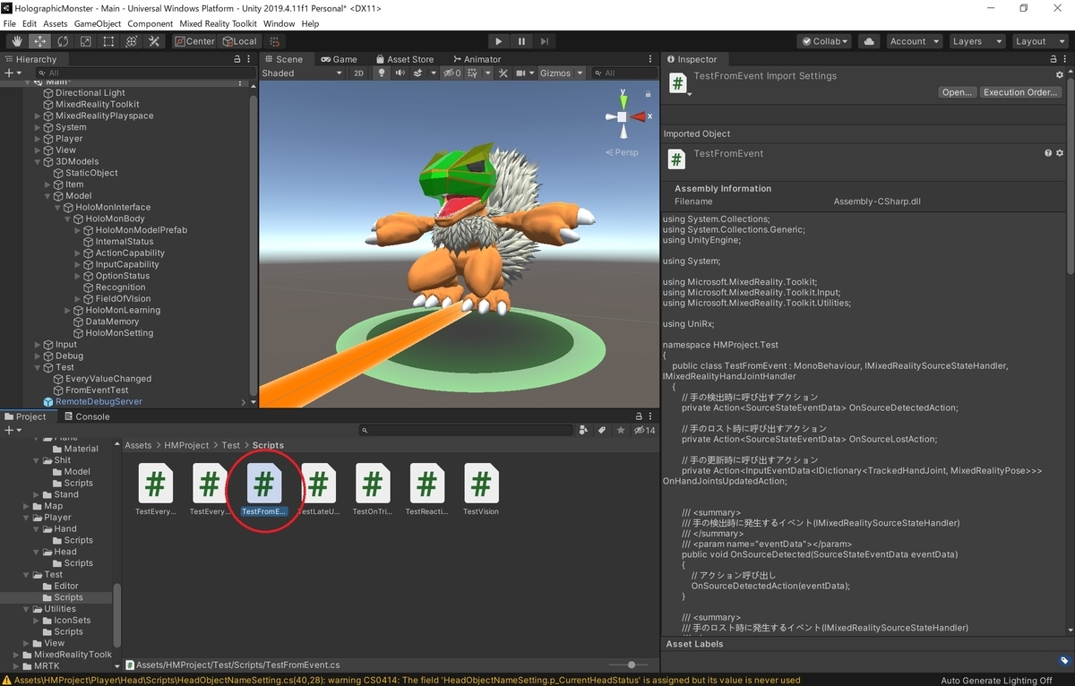The image size is (1075, 686).
Task: Expand the ActionCapability node
Action: click(78, 253)
